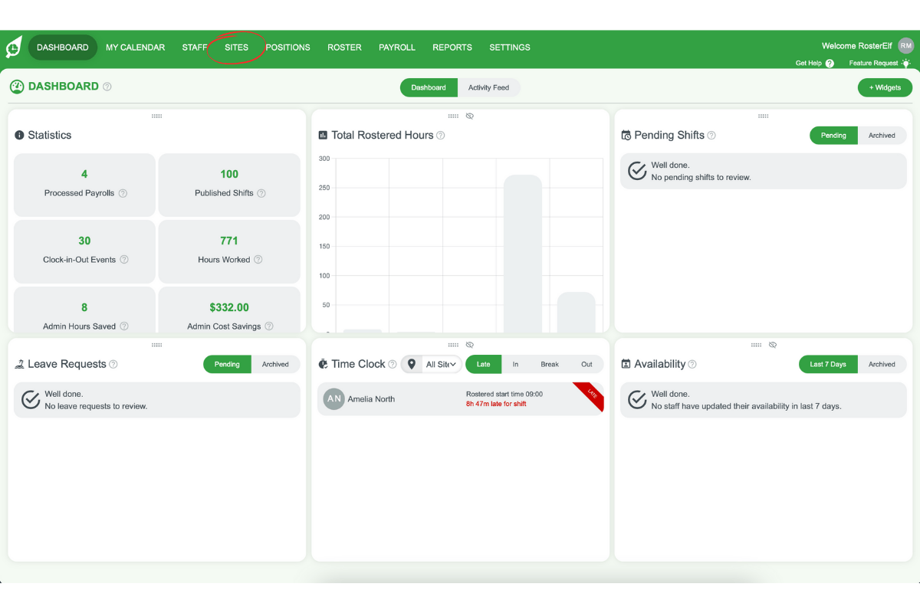Select the Break filter in Time Clock
This screenshot has height=613, width=920.
(x=550, y=364)
